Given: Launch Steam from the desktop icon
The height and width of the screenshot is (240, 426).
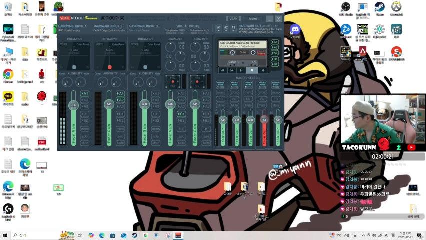Looking at the screenshot, I should [379, 8].
